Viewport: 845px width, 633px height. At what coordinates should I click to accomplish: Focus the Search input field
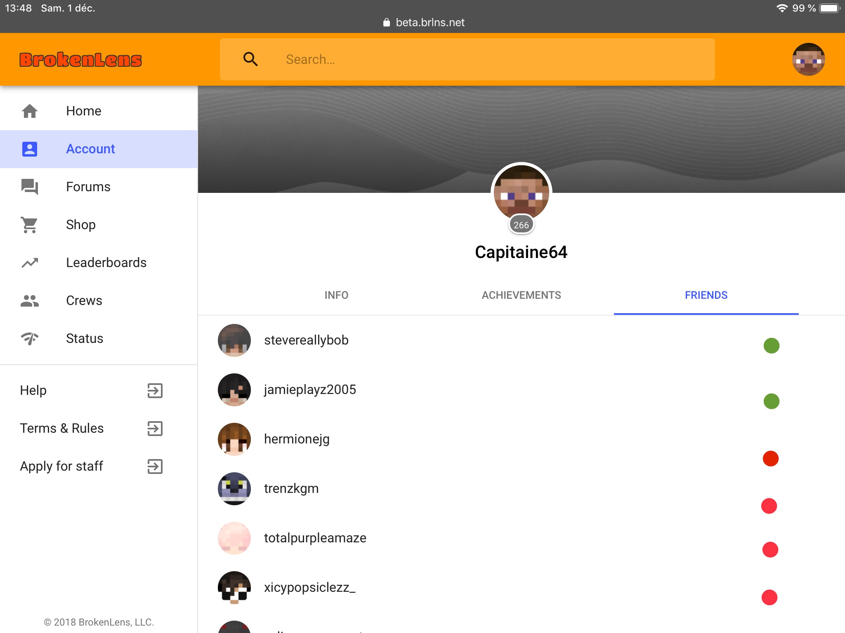(467, 59)
